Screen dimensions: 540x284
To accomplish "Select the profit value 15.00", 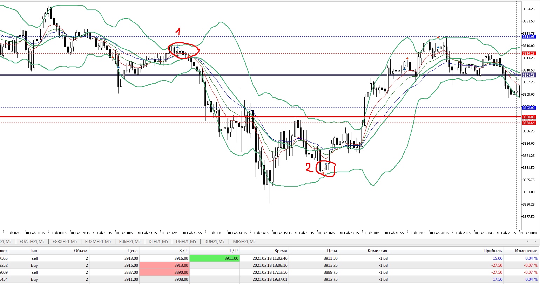I will point(497,258).
